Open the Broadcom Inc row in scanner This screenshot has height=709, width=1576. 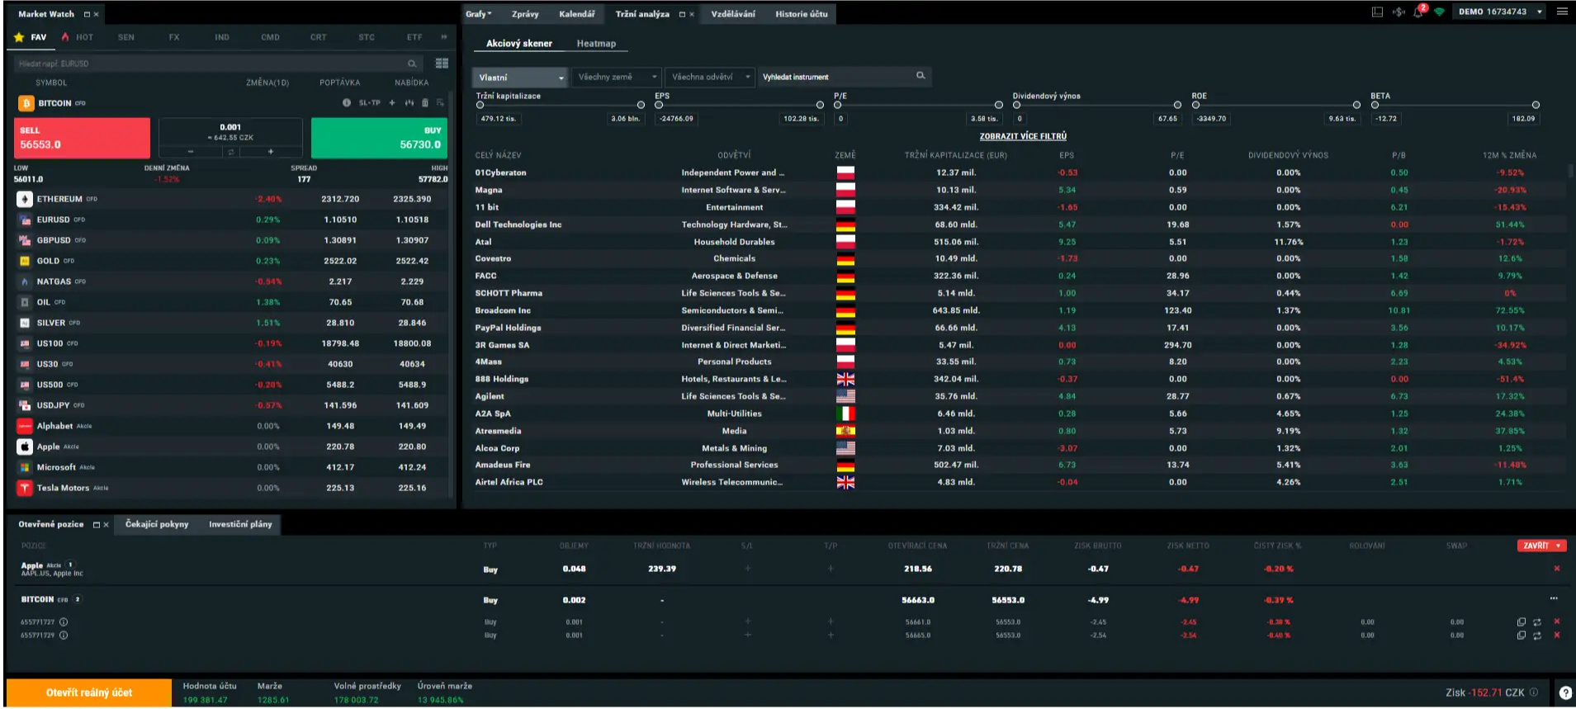click(1020, 310)
